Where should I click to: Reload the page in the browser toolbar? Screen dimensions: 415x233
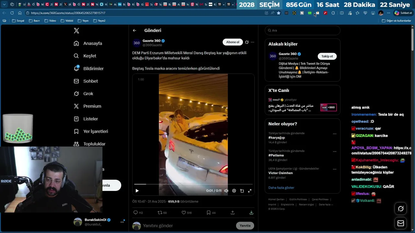[x=12, y=13]
